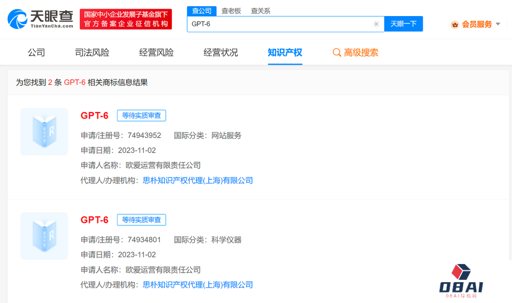Click the member services crown icon
Viewport: 512px width, 303px height.
(455, 25)
